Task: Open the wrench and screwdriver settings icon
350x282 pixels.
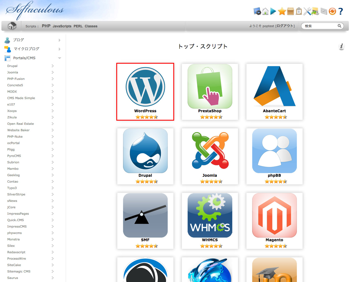Action: point(307,11)
